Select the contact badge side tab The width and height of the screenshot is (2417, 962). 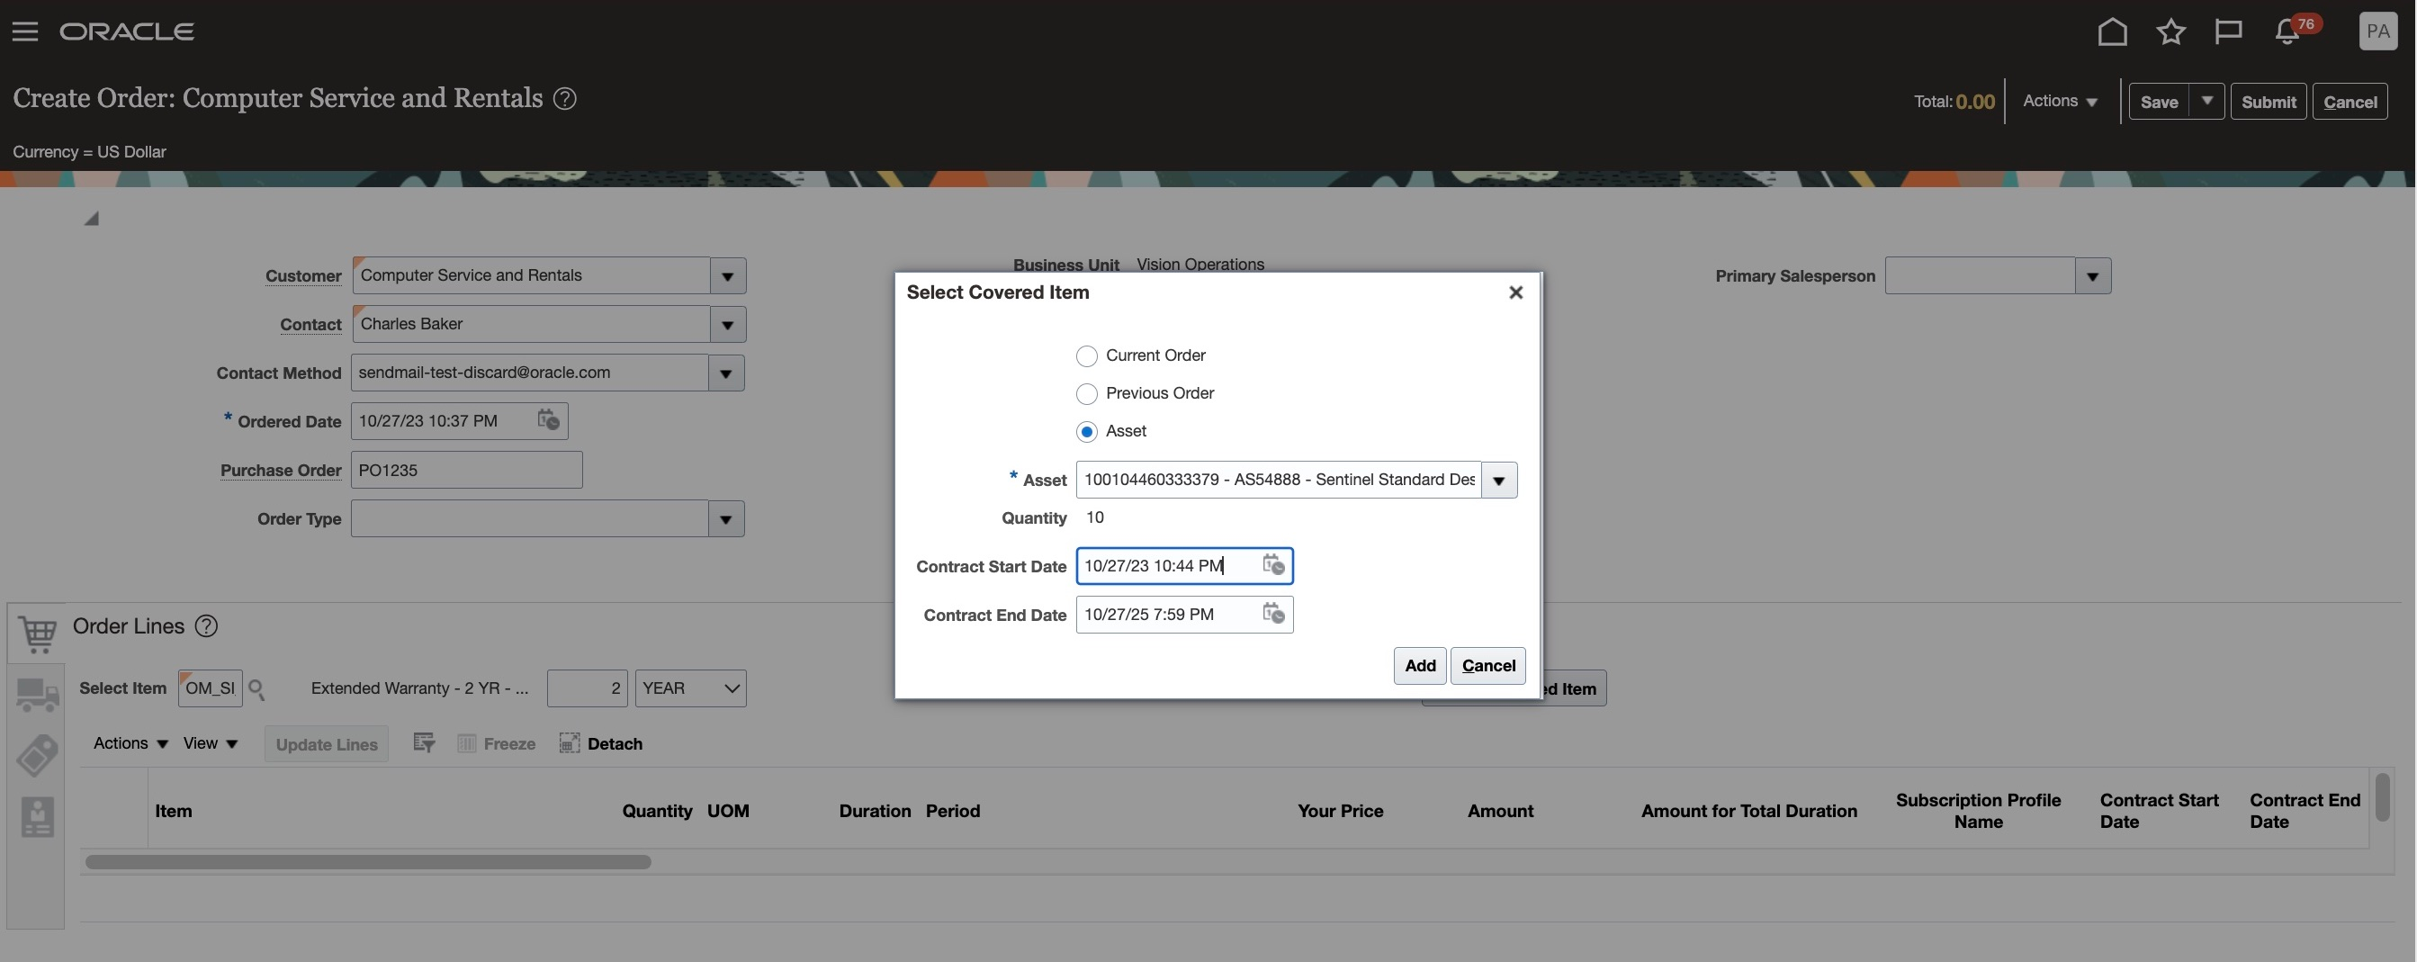pos(38,817)
